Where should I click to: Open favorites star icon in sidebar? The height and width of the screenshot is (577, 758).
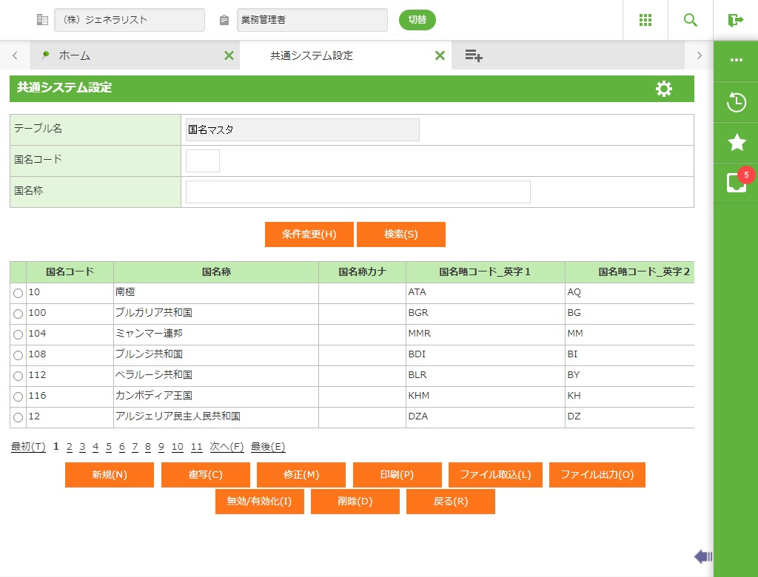click(x=736, y=143)
